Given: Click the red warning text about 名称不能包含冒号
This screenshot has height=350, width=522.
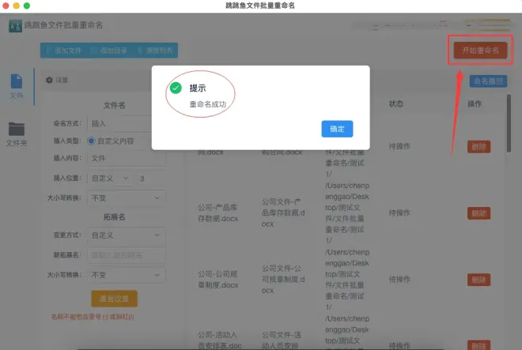Looking at the screenshot, I should click(x=93, y=317).
